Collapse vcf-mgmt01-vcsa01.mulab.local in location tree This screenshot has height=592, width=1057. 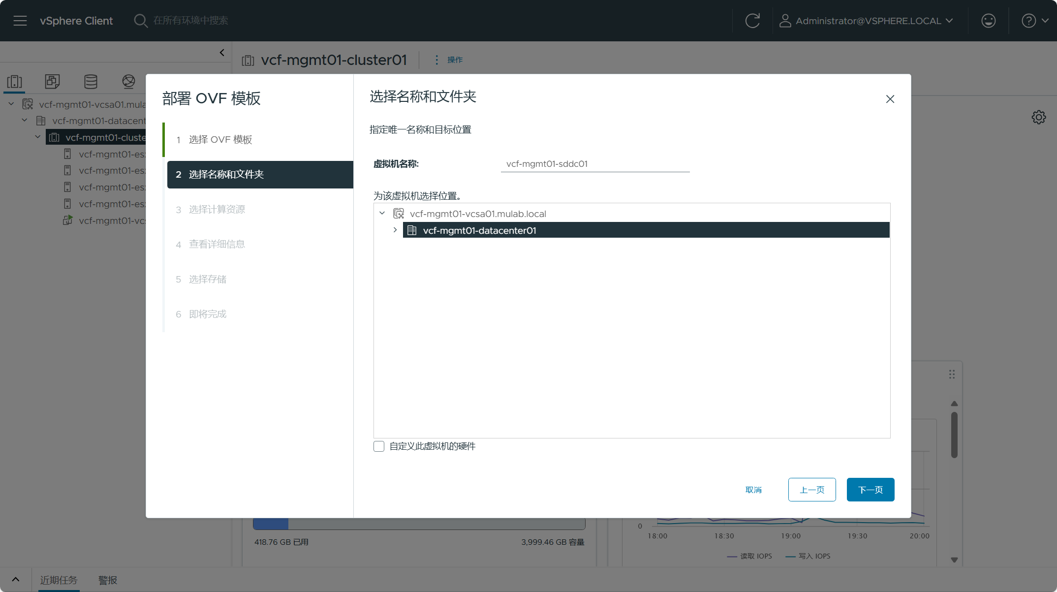(x=382, y=213)
